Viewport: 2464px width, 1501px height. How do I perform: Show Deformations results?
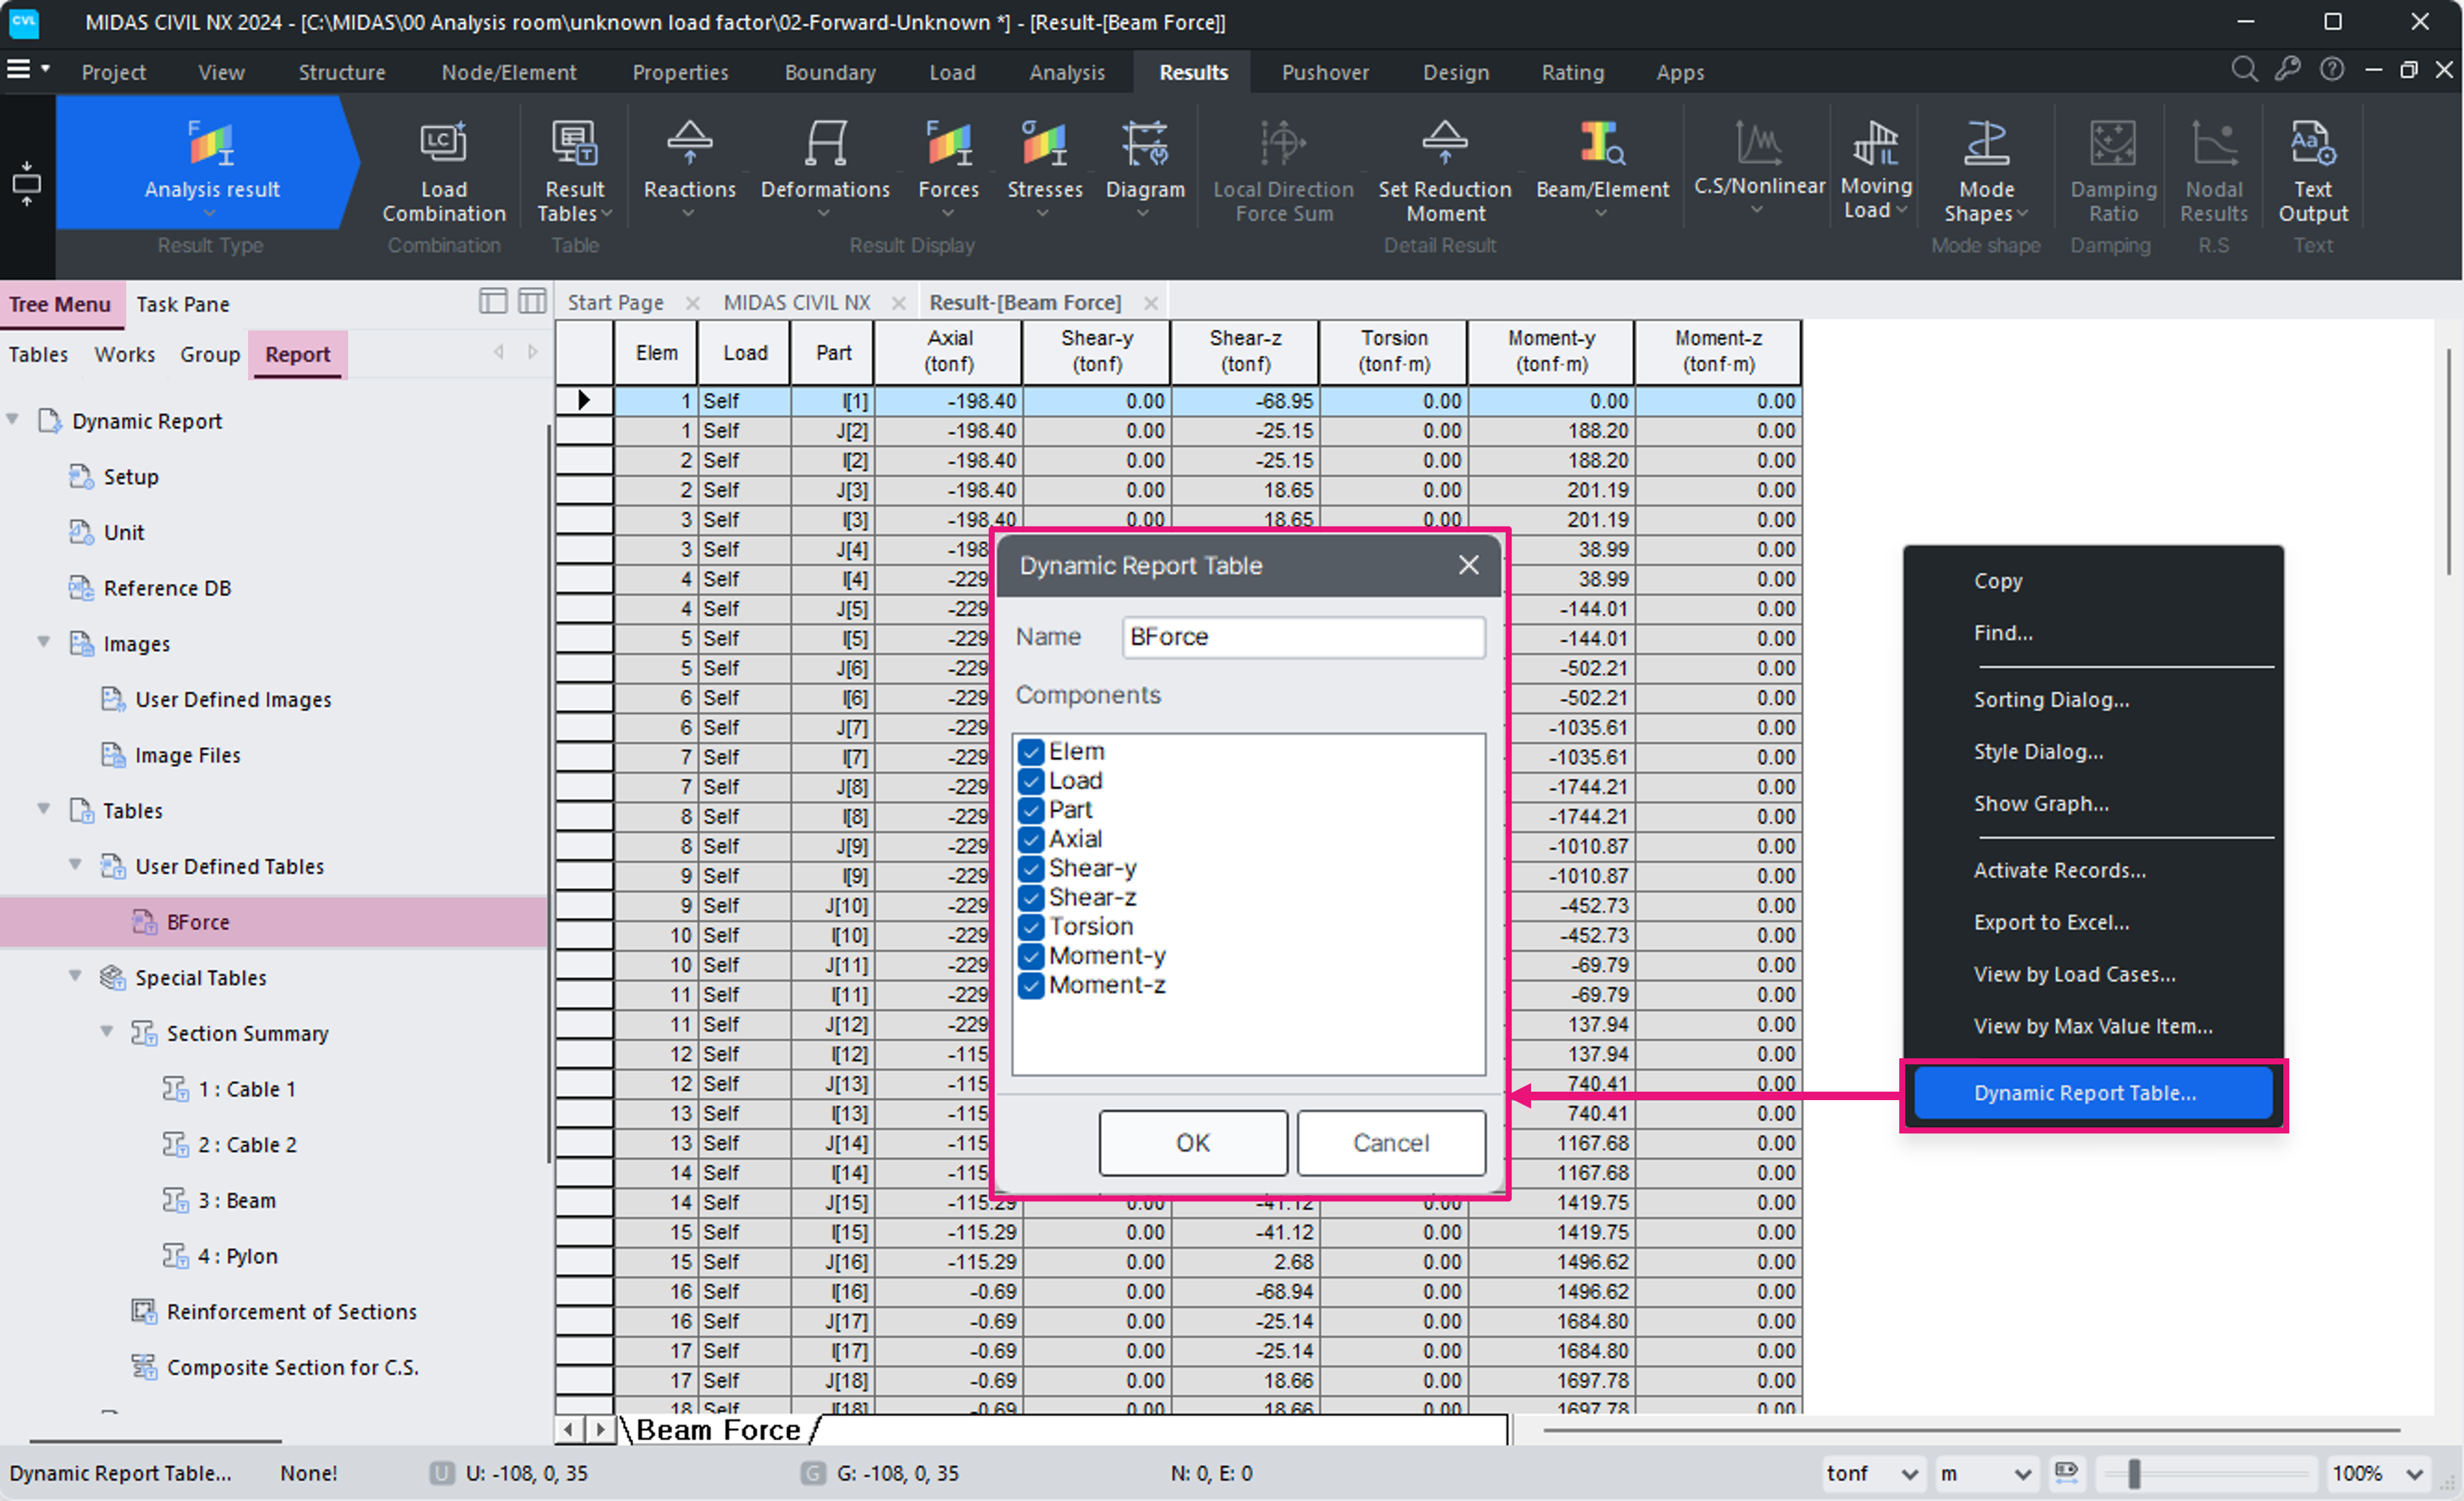click(x=825, y=168)
